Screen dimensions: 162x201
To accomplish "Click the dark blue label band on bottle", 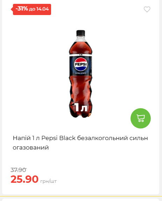I will [x=81, y=65].
